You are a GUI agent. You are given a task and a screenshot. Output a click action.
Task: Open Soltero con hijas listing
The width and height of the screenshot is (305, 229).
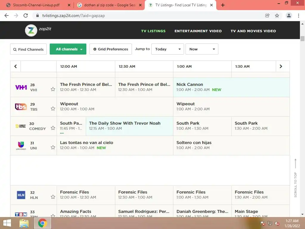click(231, 146)
